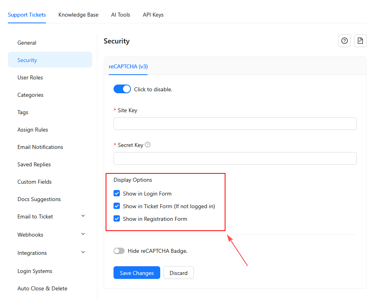This screenshot has height=301, width=375.
Task: Expand the Email to Ticket submenu
Action: point(83,216)
